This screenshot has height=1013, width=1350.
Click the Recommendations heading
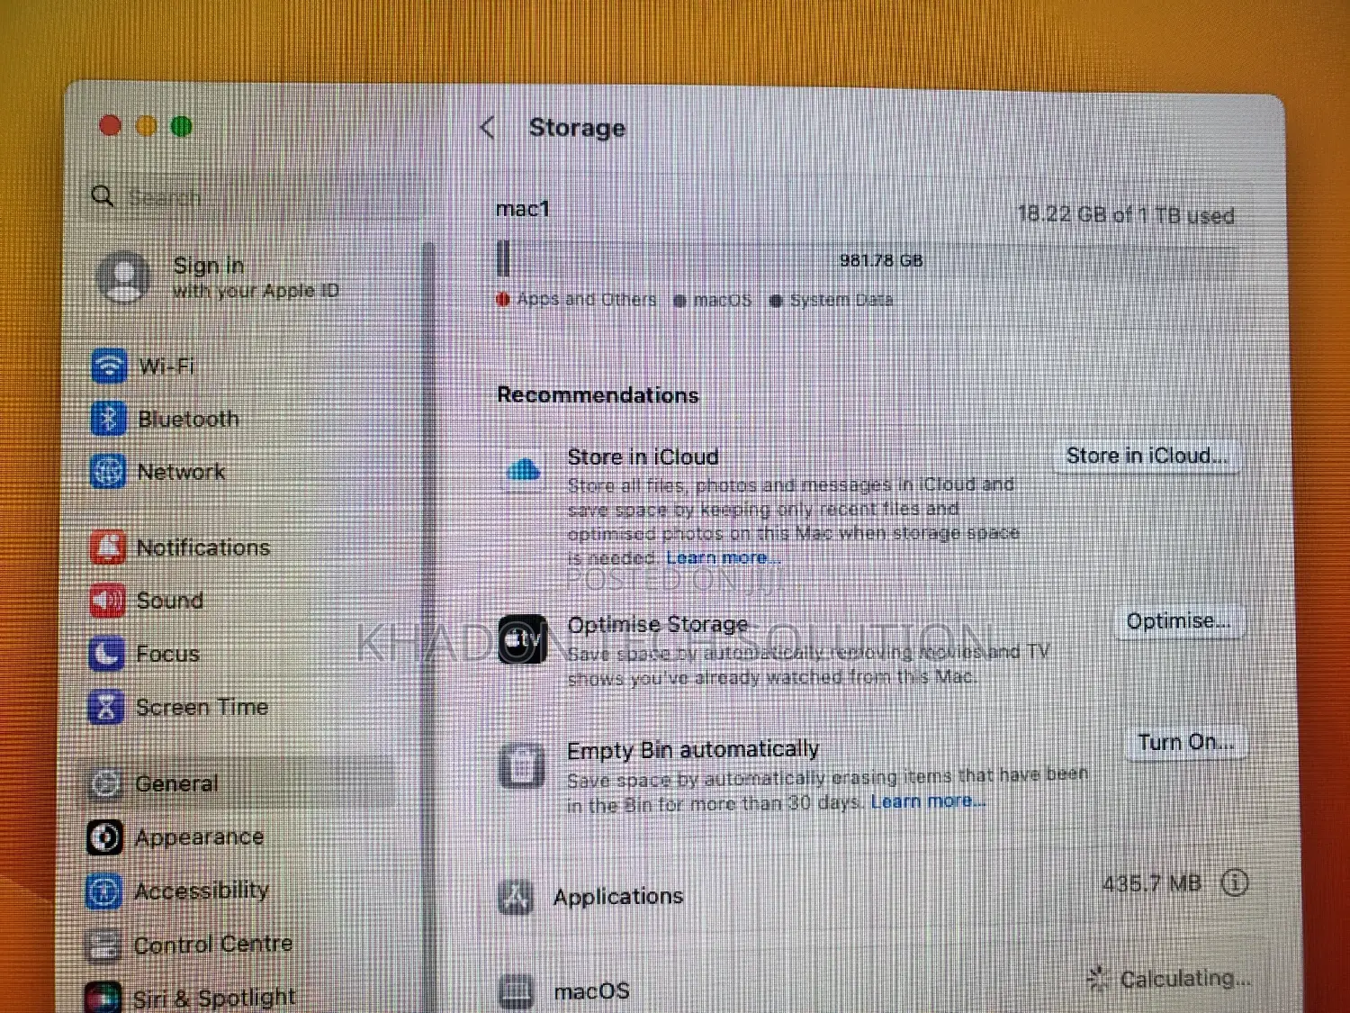[x=598, y=394]
